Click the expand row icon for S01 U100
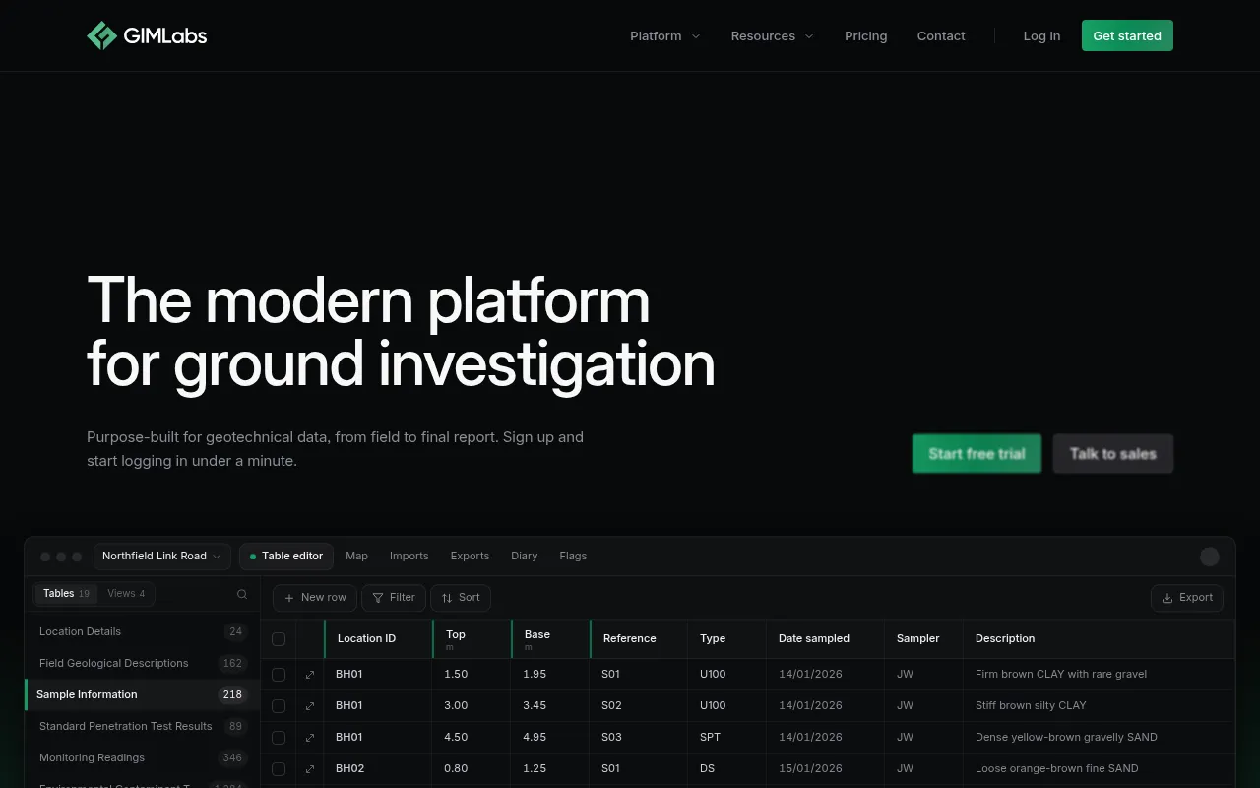The height and width of the screenshot is (788, 1260). (x=310, y=675)
